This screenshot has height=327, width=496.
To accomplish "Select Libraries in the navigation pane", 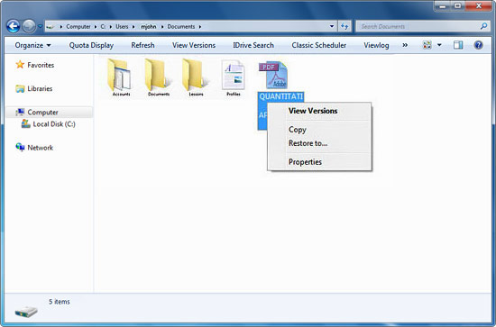I will [34, 89].
